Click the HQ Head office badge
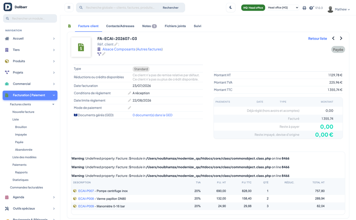 point(253,8)
